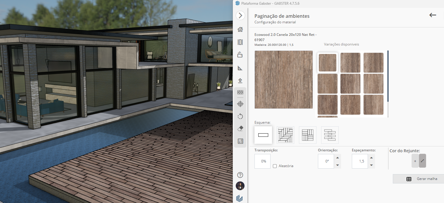Increase Orientação with the up arrow
The width and height of the screenshot is (444, 203).
[x=338, y=158]
